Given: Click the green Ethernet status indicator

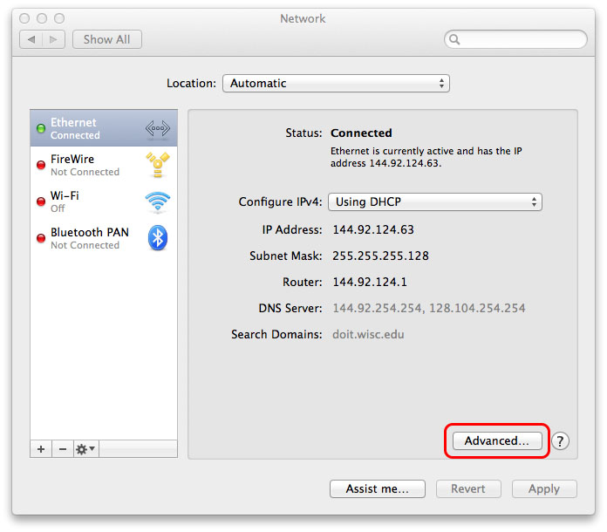Looking at the screenshot, I should tap(41, 128).
